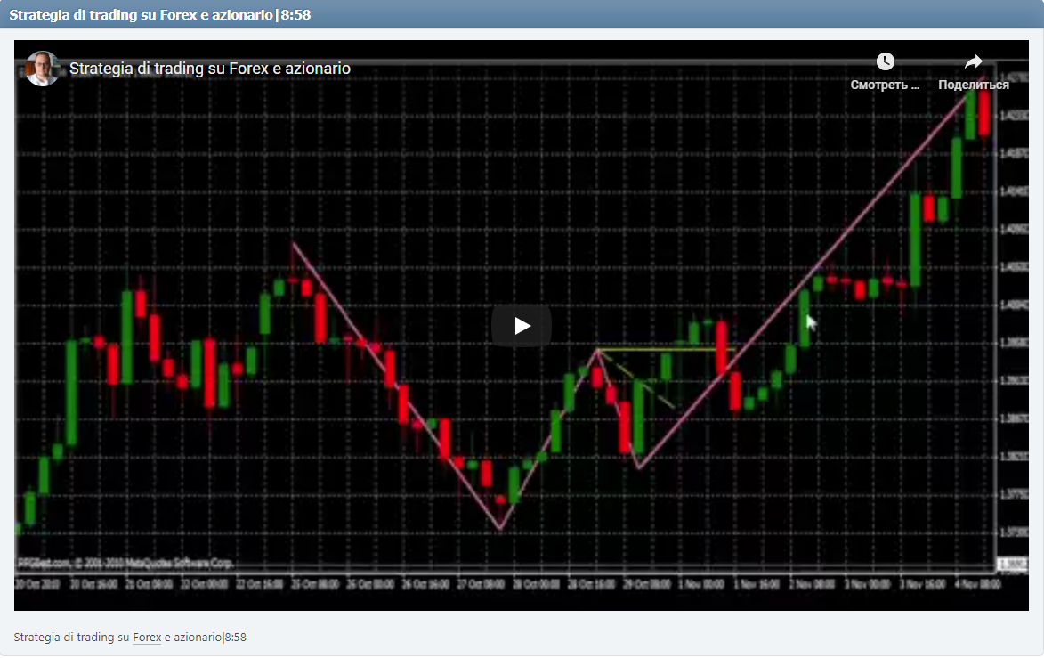Click the 8:58 duration text in caption
Image resolution: width=1044 pixels, height=658 pixels.
click(233, 637)
